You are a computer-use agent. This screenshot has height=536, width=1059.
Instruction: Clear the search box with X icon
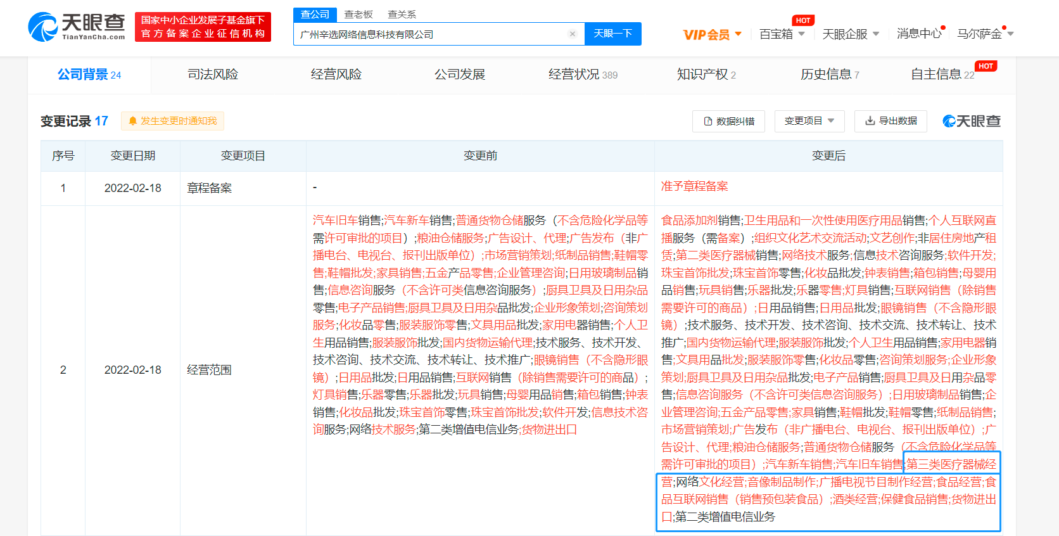pos(573,34)
